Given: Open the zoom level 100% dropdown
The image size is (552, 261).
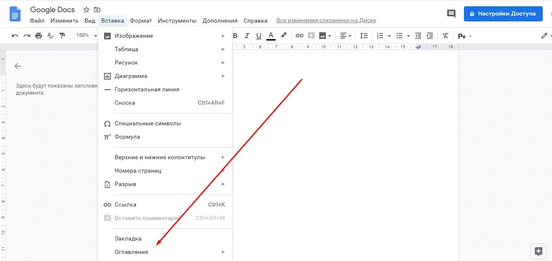Looking at the screenshot, I should [x=86, y=35].
